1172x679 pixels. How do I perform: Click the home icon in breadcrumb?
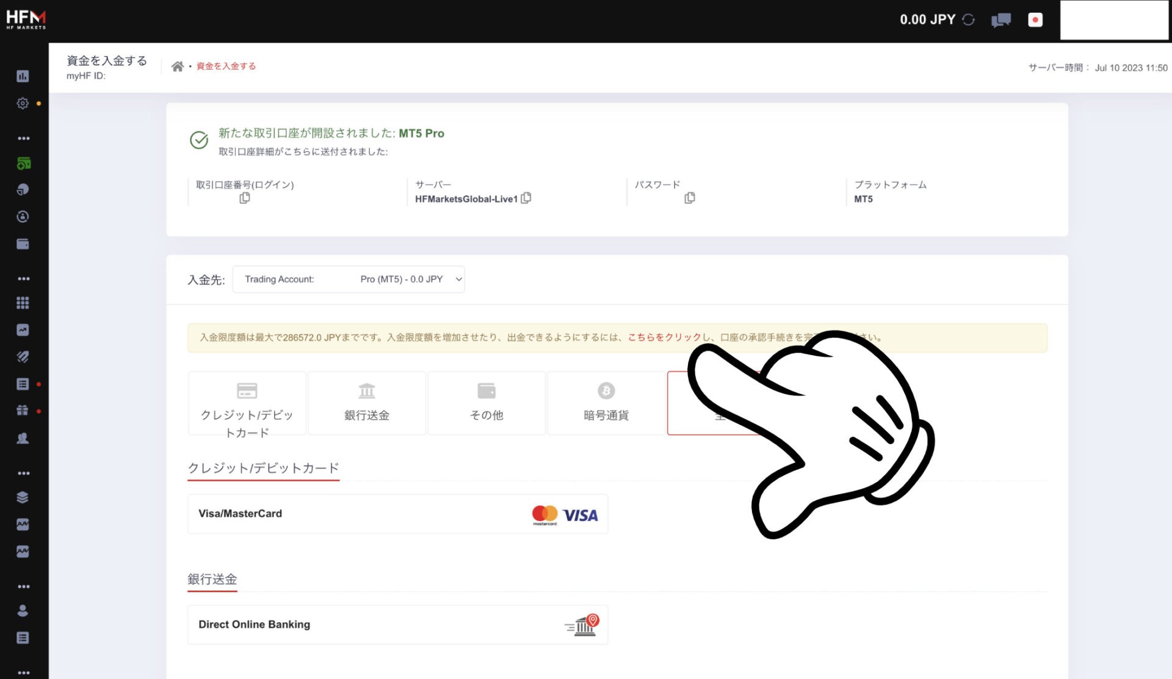coord(177,66)
